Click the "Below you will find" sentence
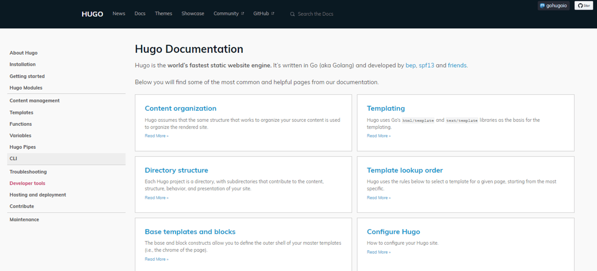 pos(257,82)
